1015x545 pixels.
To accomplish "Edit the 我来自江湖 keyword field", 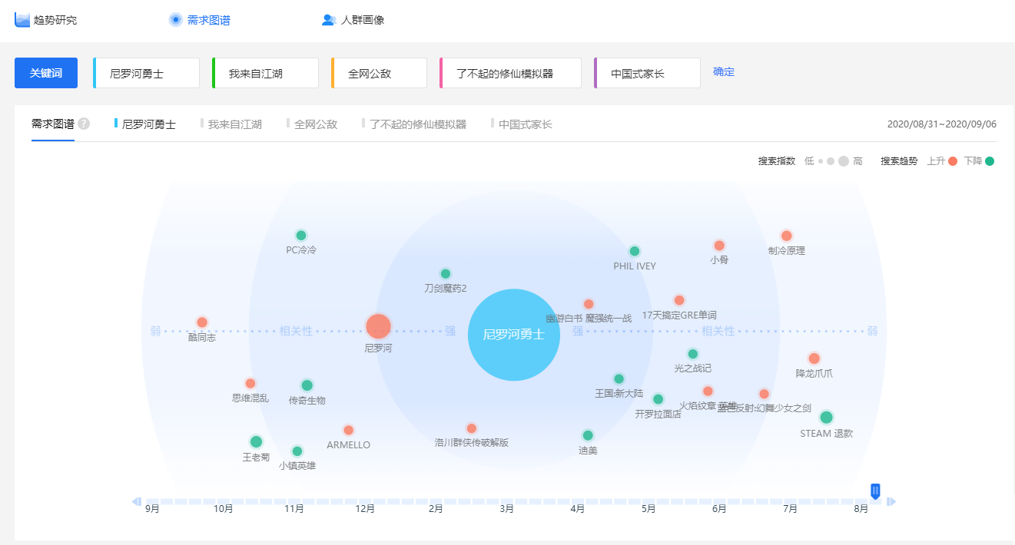I will [x=265, y=73].
